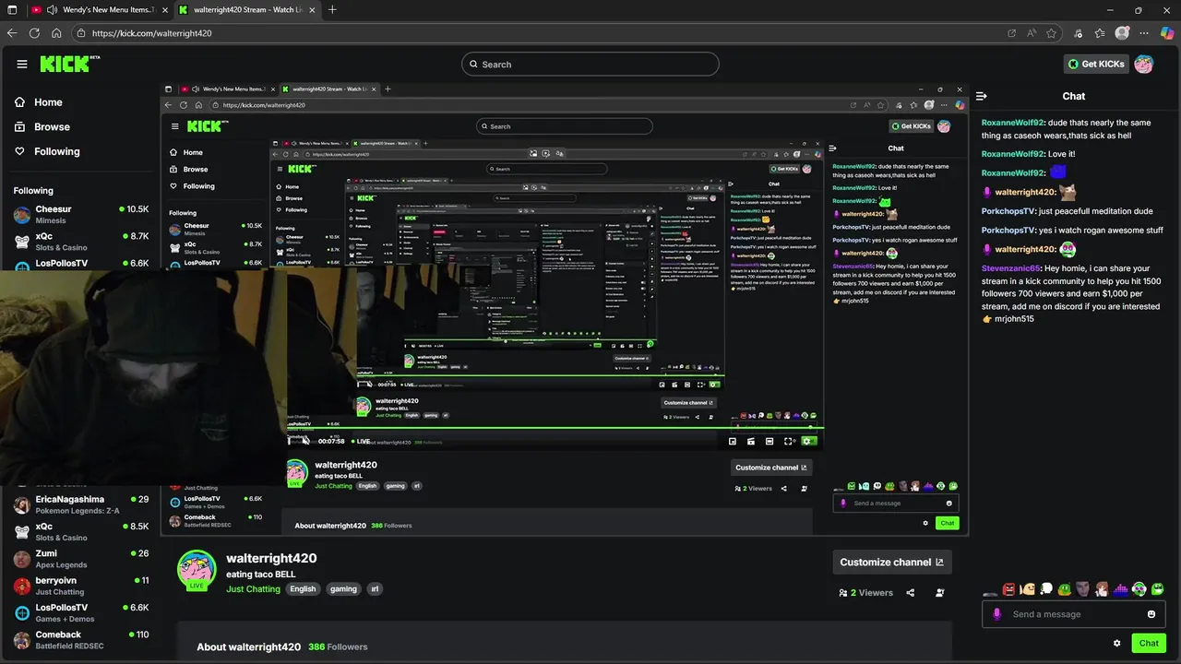
Task: Mute the Wendy's New Menu Items tab
Action: 52,10
